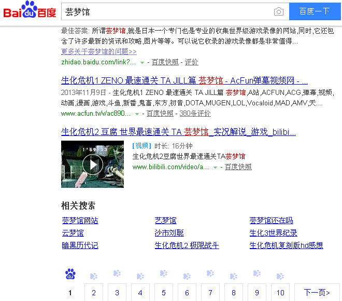Go to results page 6
The height and width of the screenshot is (301, 342).
click(187, 292)
